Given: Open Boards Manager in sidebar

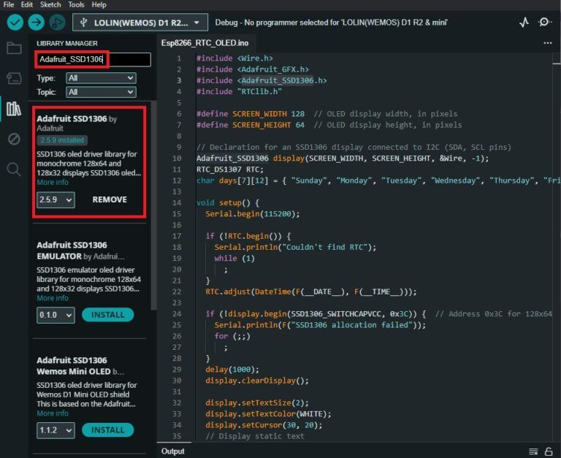Looking at the screenshot, I should pos(14,78).
